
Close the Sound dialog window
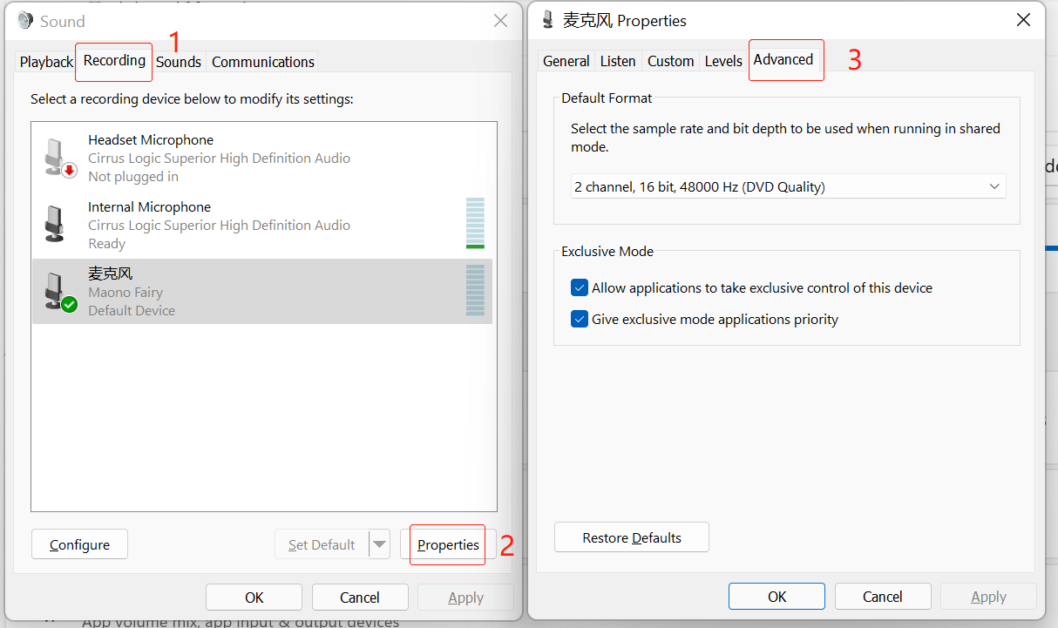click(500, 21)
